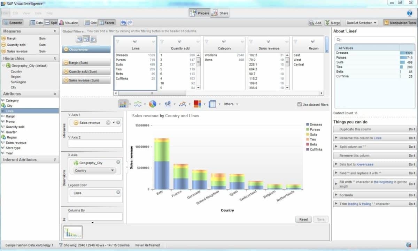Click the filter icon on Category column
The height and width of the screenshot is (251, 418).
pos(207,42)
